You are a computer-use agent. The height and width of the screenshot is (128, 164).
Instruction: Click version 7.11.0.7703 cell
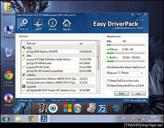(85, 59)
